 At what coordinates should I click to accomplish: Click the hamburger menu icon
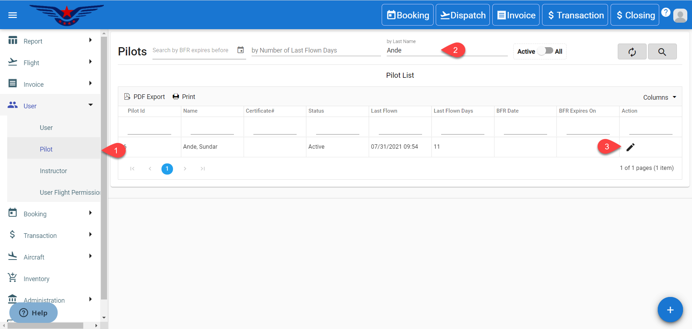pyautogui.click(x=13, y=15)
